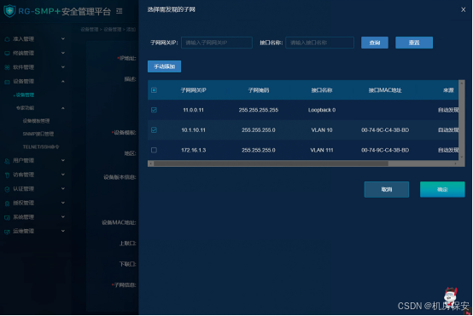This screenshot has width=473, height=316.
Task: Click the 接口MAC地址 column header
Action: (385, 90)
